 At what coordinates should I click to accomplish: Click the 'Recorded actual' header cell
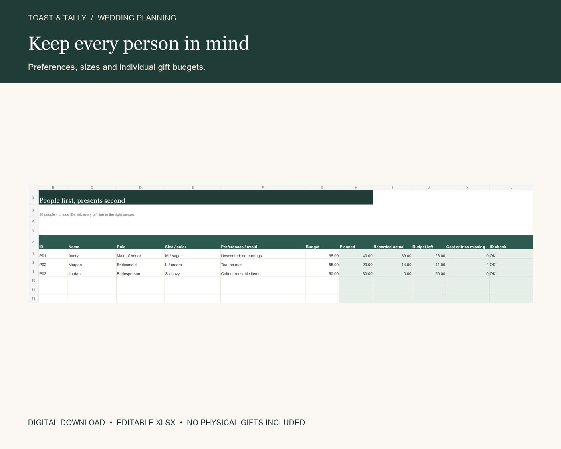[x=392, y=242]
